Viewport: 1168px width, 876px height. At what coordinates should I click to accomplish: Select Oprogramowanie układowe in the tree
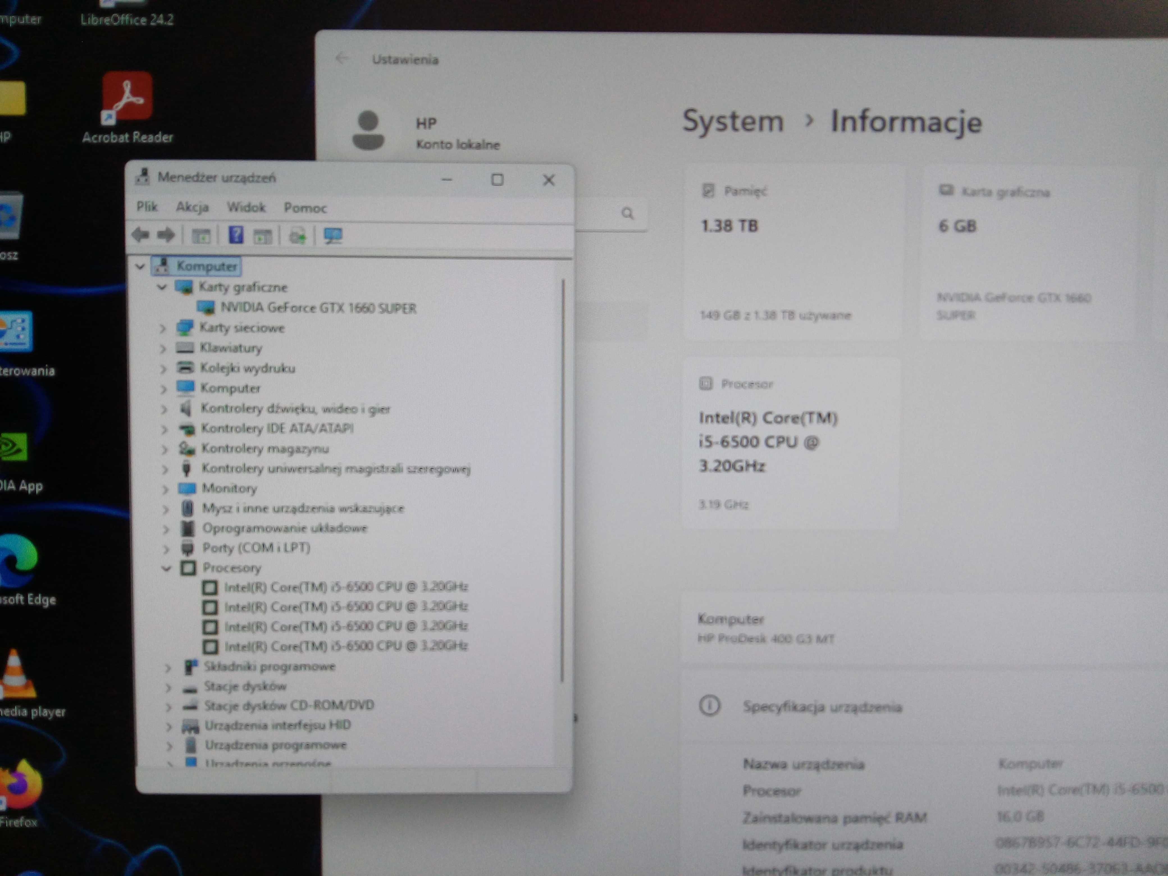(285, 528)
